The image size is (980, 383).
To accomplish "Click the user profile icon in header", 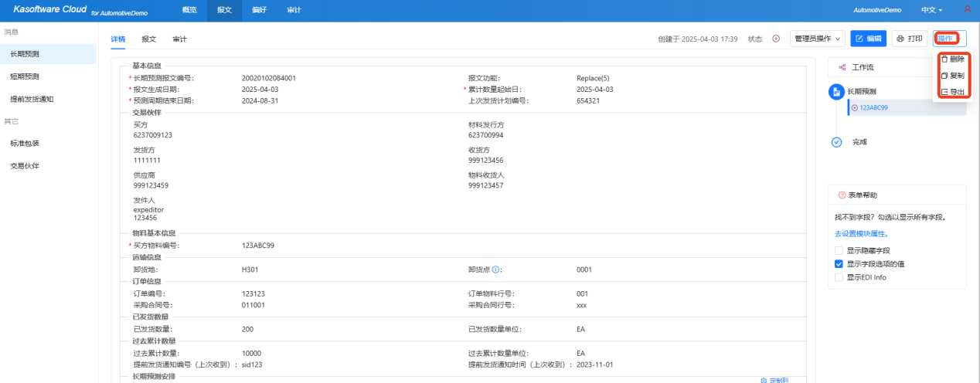I will (x=967, y=9).
